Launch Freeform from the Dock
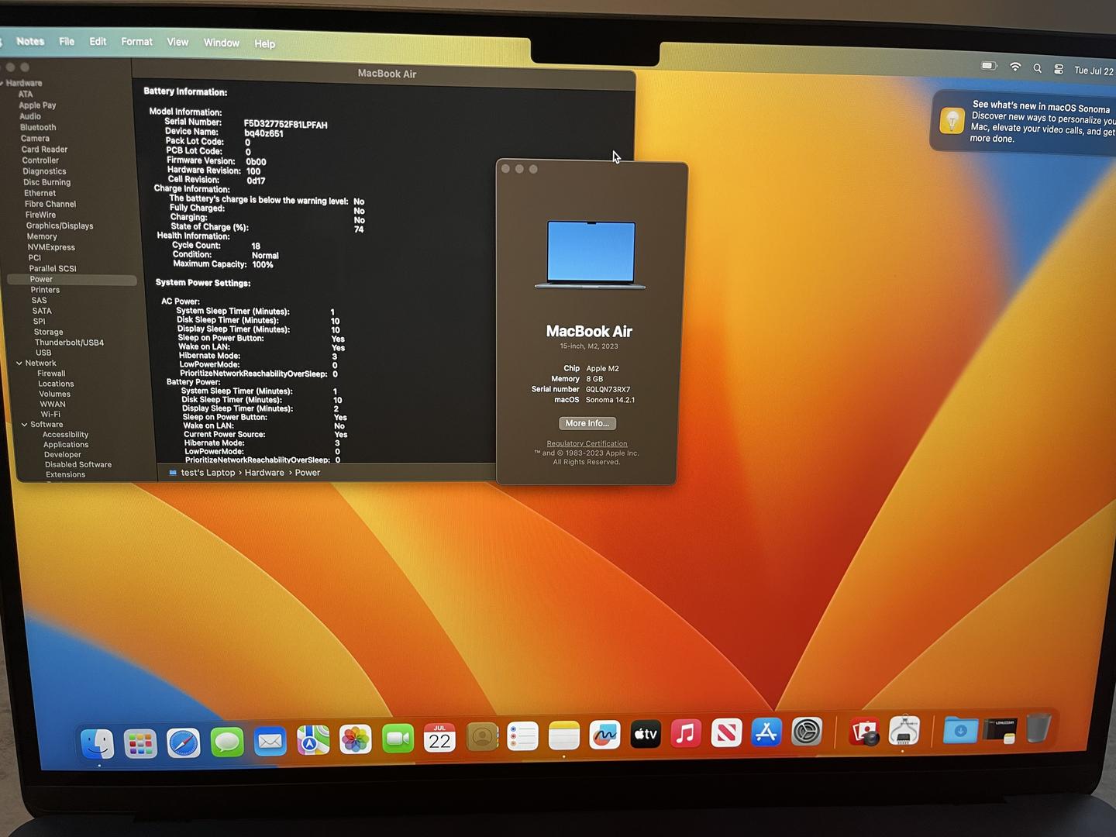 (604, 735)
